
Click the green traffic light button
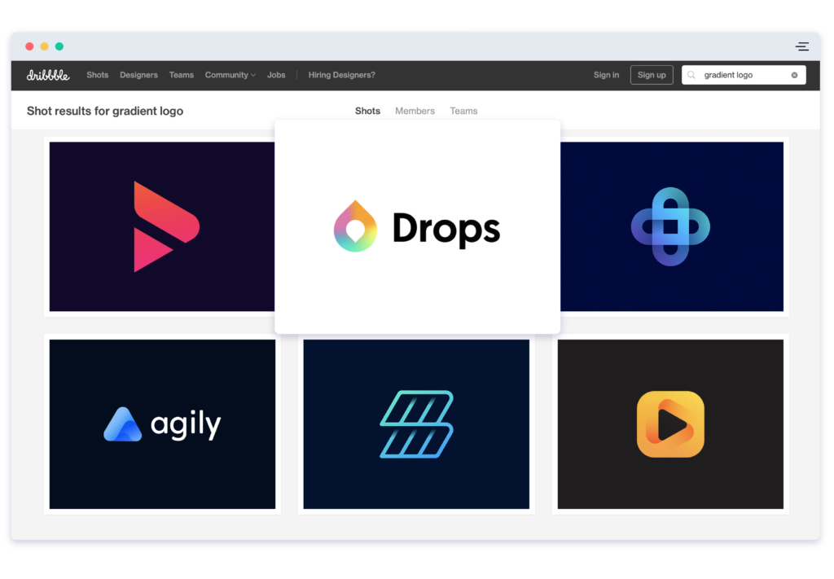58,46
